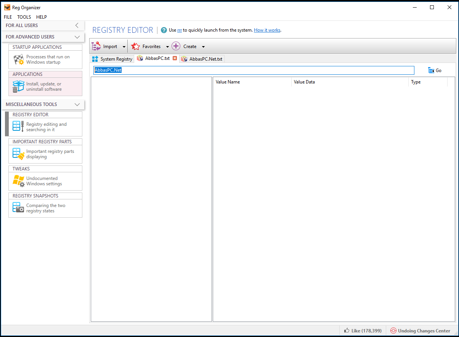459x337 pixels.
Task: Open Applications install/uninstall icon
Action: coord(18,87)
